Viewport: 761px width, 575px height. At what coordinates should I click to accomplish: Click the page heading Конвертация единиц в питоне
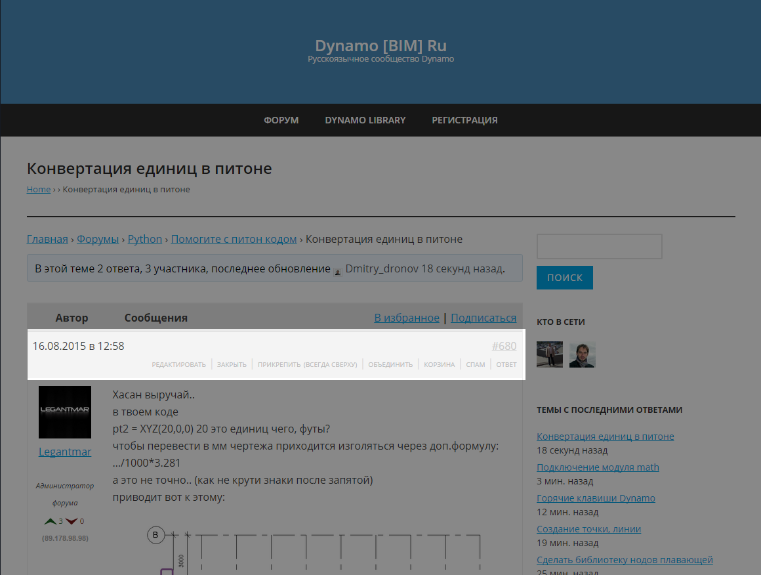pos(149,169)
